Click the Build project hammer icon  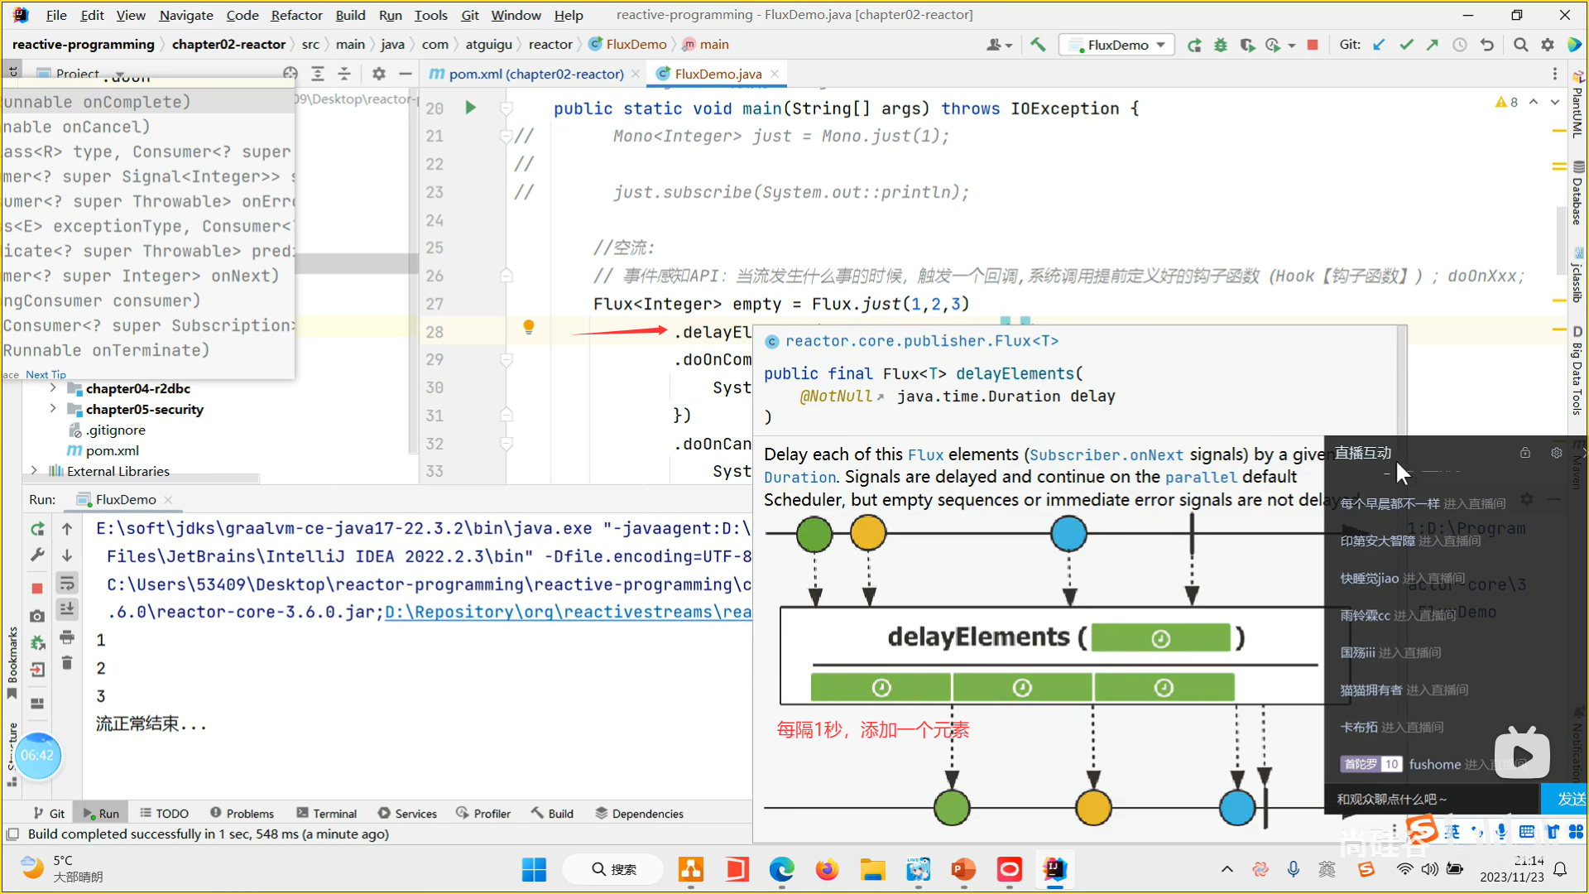[x=1038, y=45]
